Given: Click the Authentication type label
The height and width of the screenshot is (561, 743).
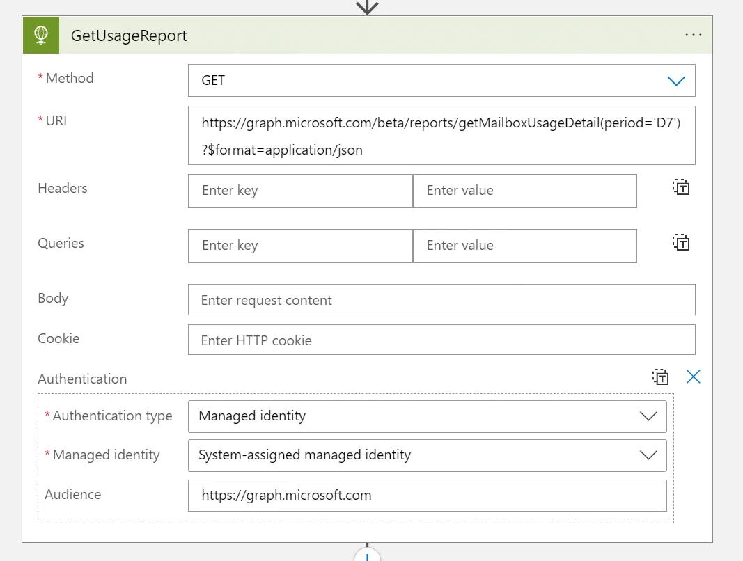Looking at the screenshot, I should (112, 416).
